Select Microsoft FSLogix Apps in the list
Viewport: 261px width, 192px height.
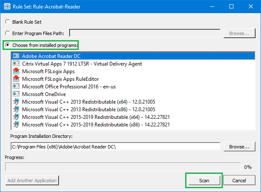click(133, 71)
